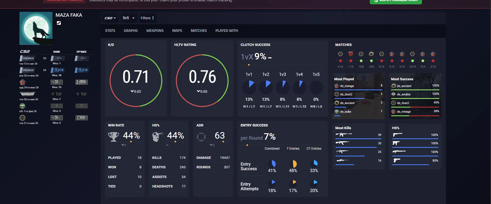This screenshot has width=491, height=204.
Task: Click the Steam profile icon under MAZA FAKA
Action: pos(59,23)
